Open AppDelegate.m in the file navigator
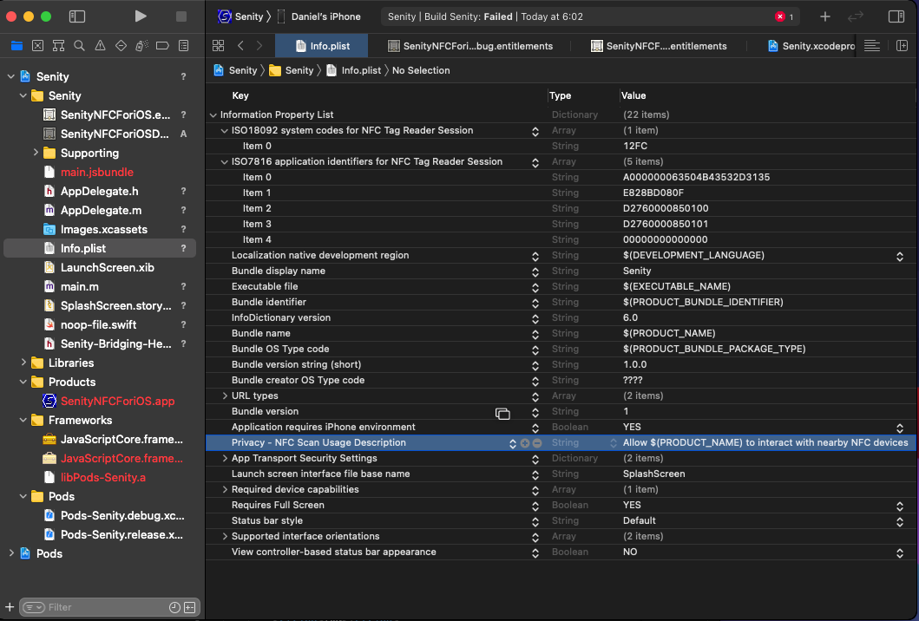The width and height of the screenshot is (919, 621). [x=101, y=211]
